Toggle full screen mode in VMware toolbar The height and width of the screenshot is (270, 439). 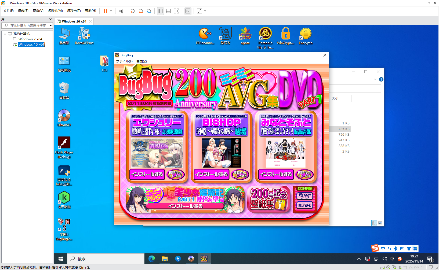point(176,11)
